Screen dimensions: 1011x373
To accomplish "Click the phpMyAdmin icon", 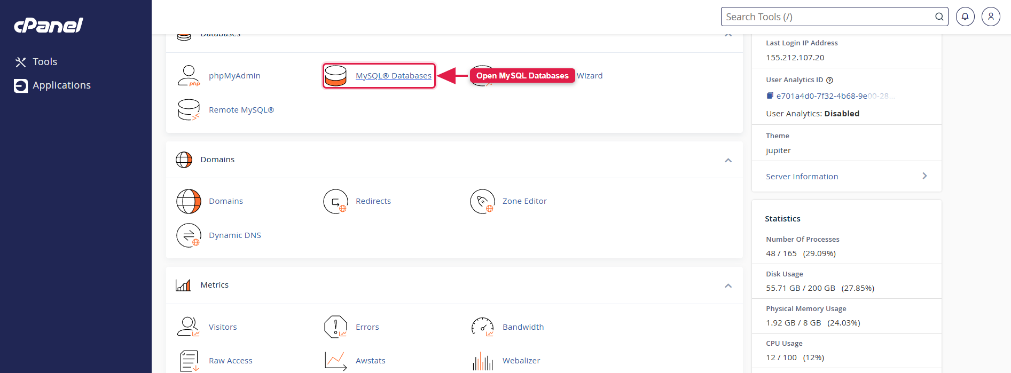I will click(x=189, y=76).
